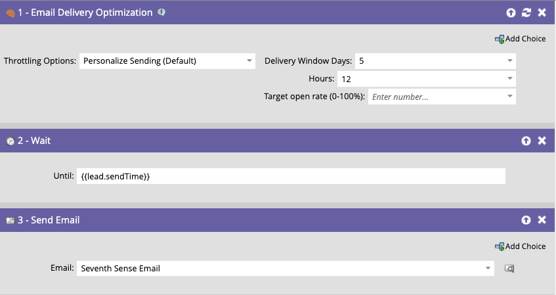This screenshot has width=556, height=295.
Task: Preview the Seventh Sense Email
Action: (x=509, y=268)
